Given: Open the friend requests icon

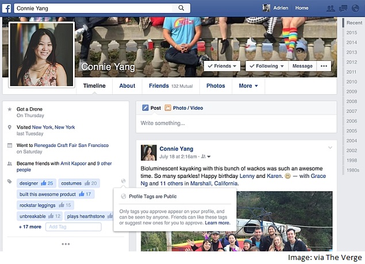Looking at the screenshot, I should point(331,9).
